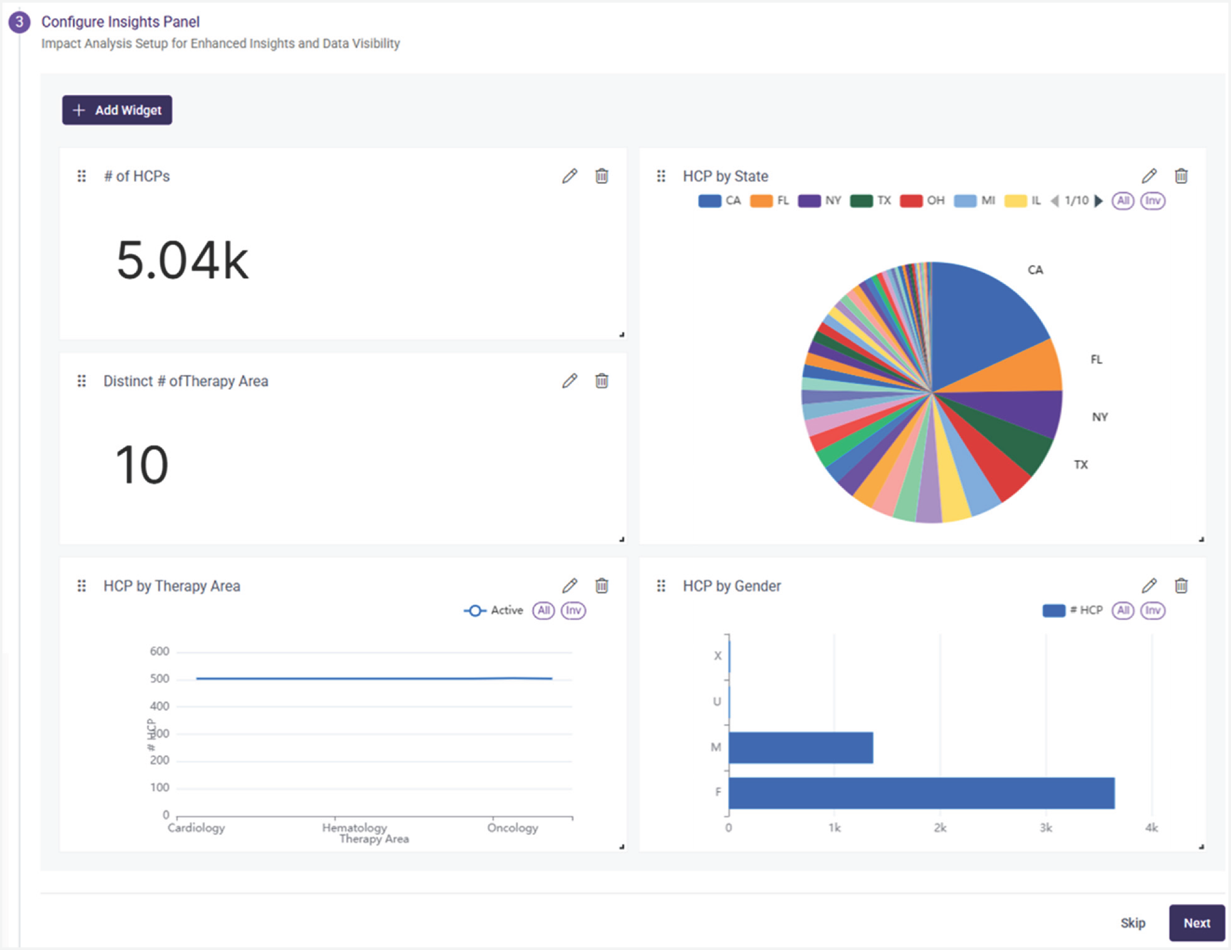Delete HCP by Therapy Area widget
Screen dimensions: 1231x950
click(x=601, y=586)
